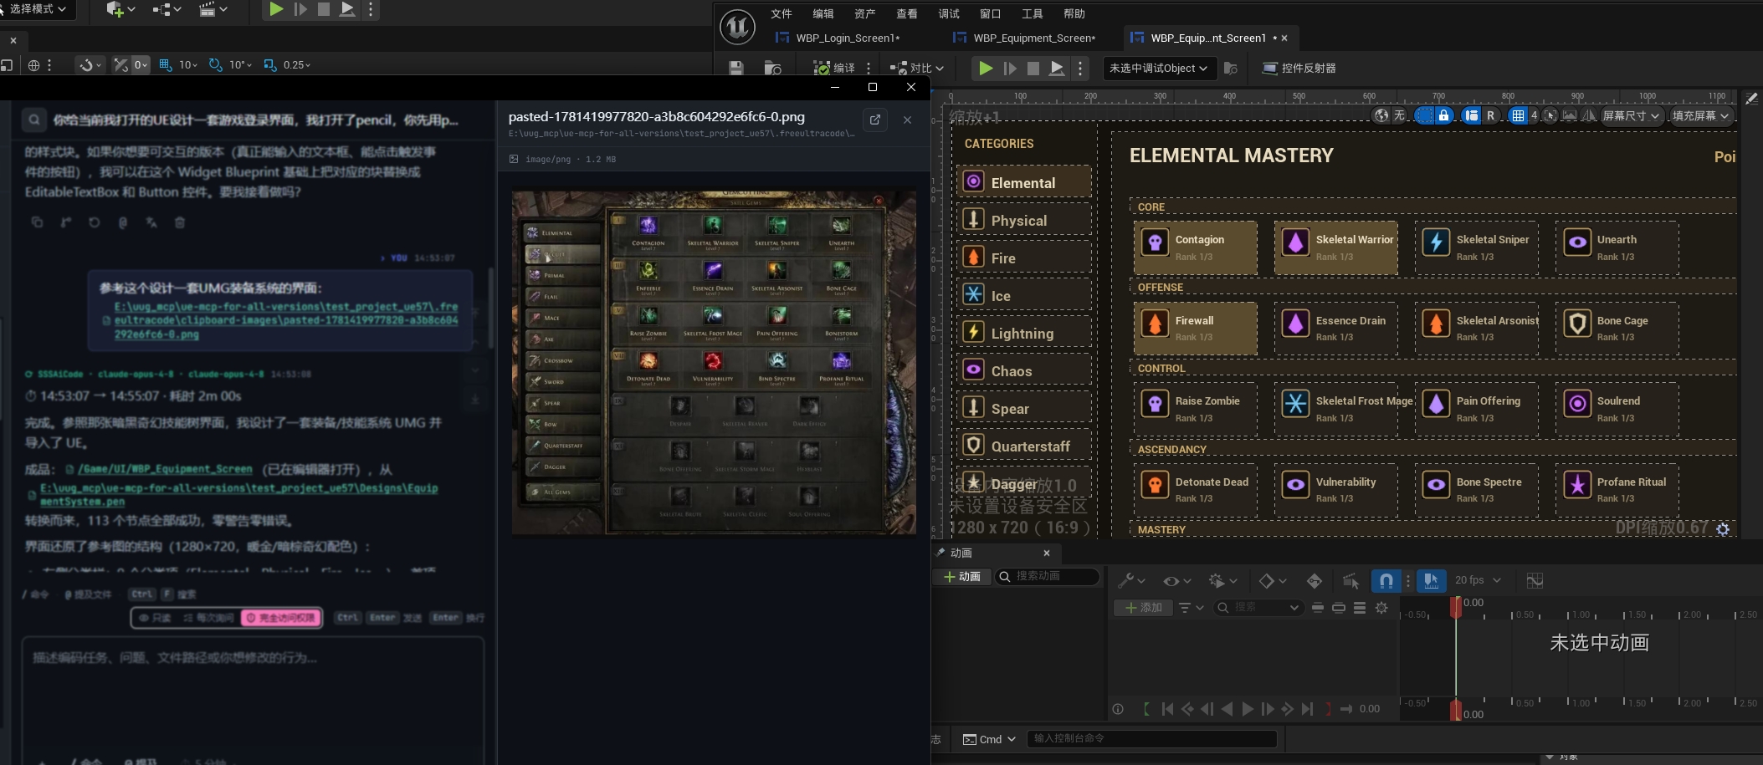Select the Lightning category in the designer

tap(1024, 333)
